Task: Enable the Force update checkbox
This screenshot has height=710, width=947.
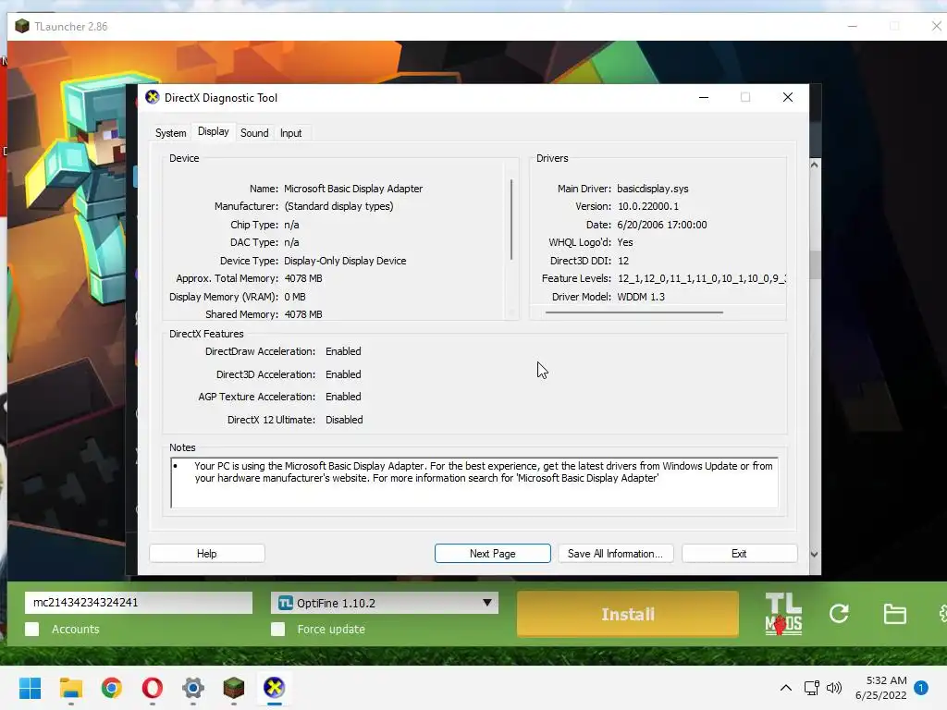Action: click(277, 629)
